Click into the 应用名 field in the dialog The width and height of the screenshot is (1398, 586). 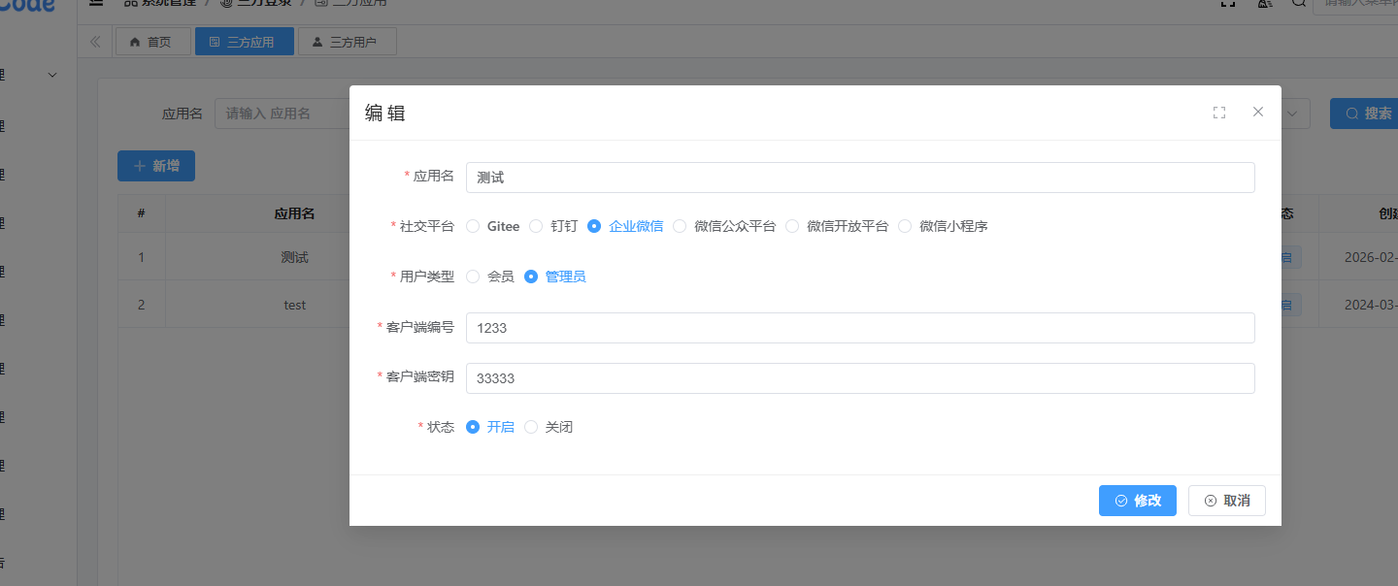coord(859,178)
